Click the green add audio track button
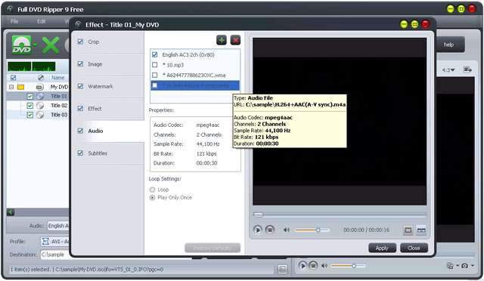 (x=222, y=40)
